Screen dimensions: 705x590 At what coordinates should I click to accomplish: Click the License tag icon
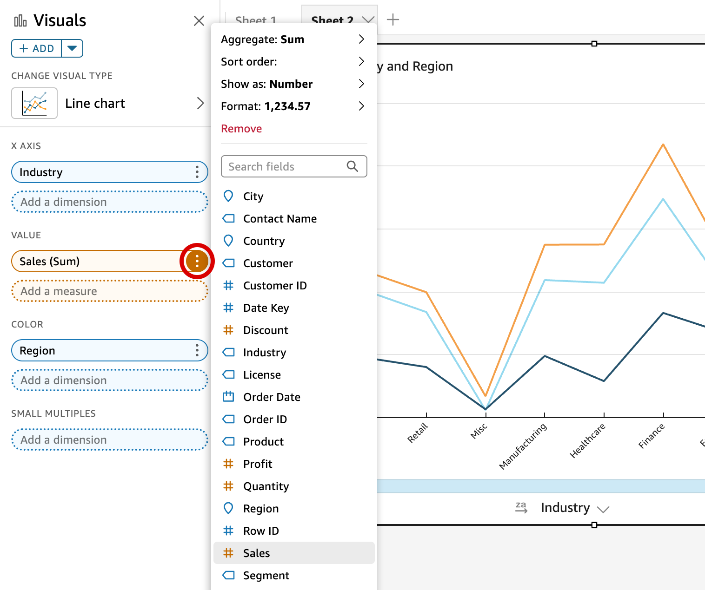(x=228, y=374)
